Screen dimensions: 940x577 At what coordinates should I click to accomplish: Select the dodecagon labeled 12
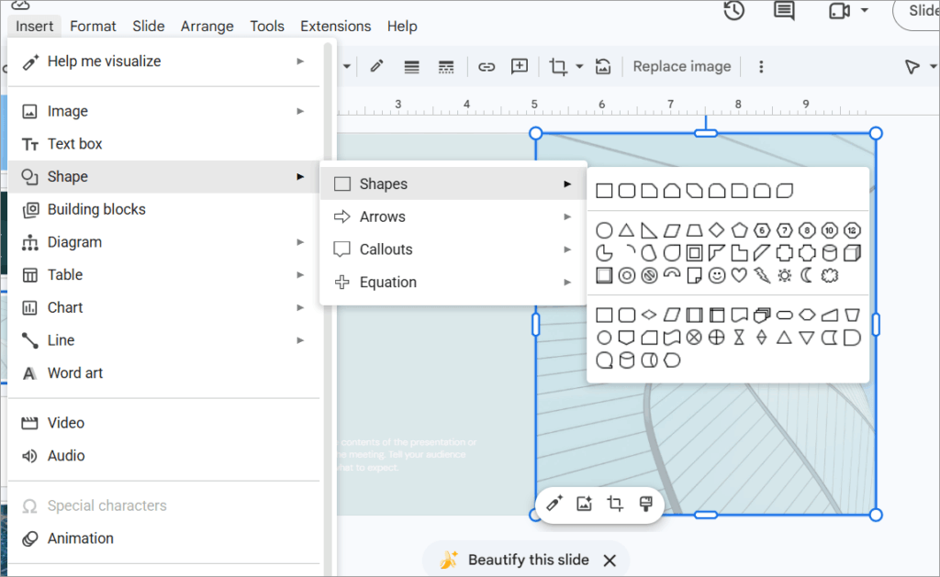point(852,230)
